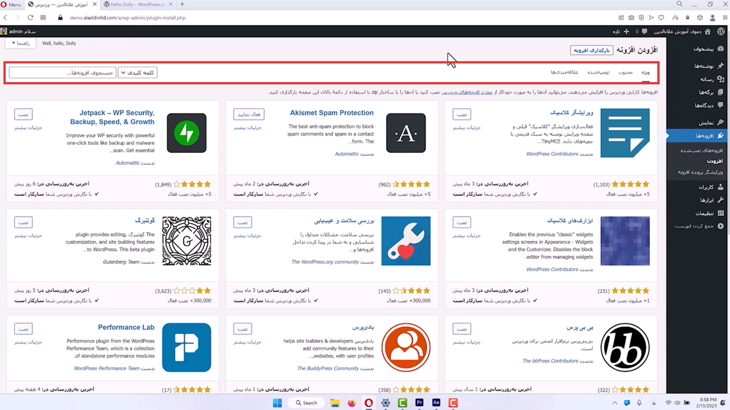Install the Classic Editor (ویرایشگر کلاسیک) plugin
Image resolution: width=730 pixels, height=410 pixels.
[x=462, y=114]
